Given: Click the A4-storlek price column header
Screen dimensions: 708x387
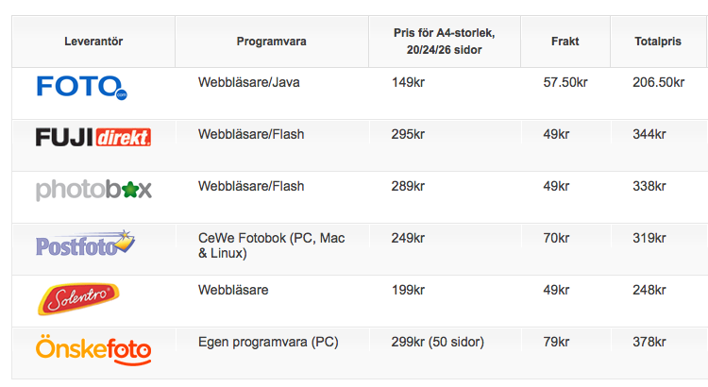Looking at the screenshot, I should coord(444,41).
